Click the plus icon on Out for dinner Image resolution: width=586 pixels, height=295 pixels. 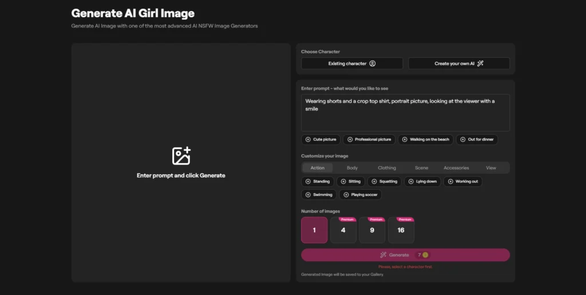[x=462, y=139]
